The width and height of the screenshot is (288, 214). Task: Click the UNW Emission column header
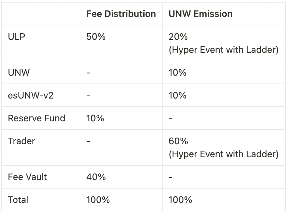pos(200,14)
